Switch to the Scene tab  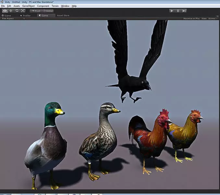pyautogui.click(x=6, y=16)
